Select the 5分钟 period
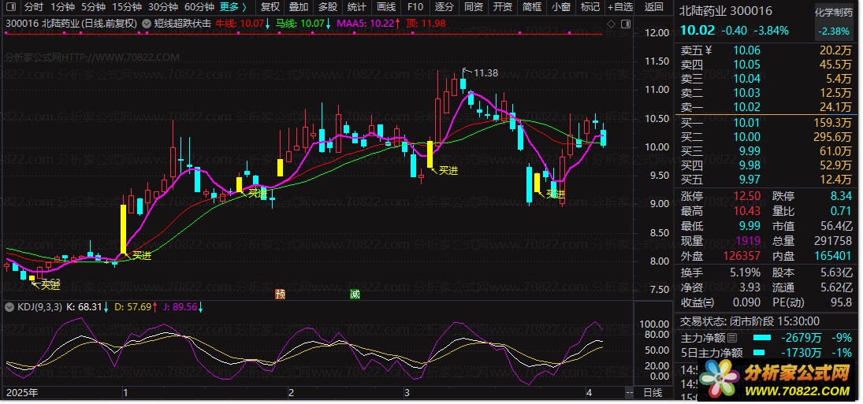Screen dimensions: 863x404 tap(93, 7)
